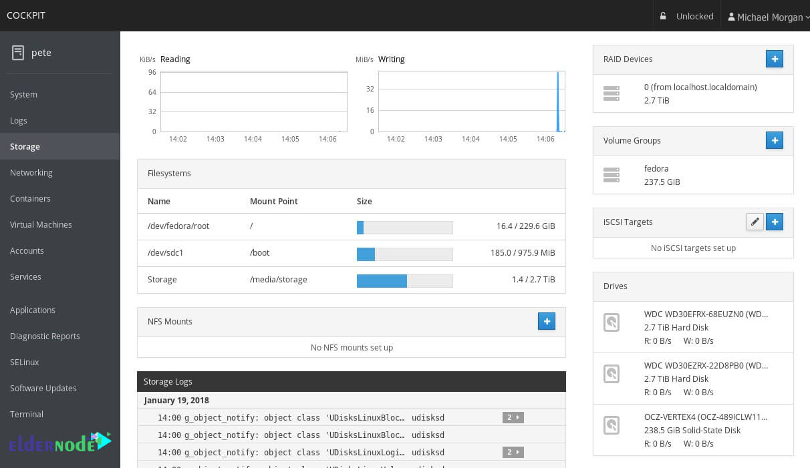Switch to the Networking section
This screenshot has height=468, width=810.
click(x=31, y=172)
